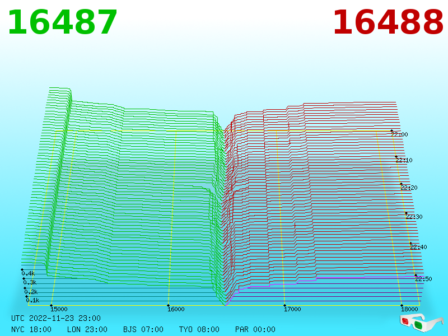The image size is (448, 336).
Task: Click the NYC 18:00 time label
Action: pos(31,329)
